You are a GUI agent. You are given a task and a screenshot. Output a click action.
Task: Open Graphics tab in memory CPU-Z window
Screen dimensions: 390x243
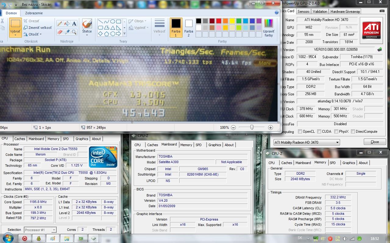(x=349, y=163)
